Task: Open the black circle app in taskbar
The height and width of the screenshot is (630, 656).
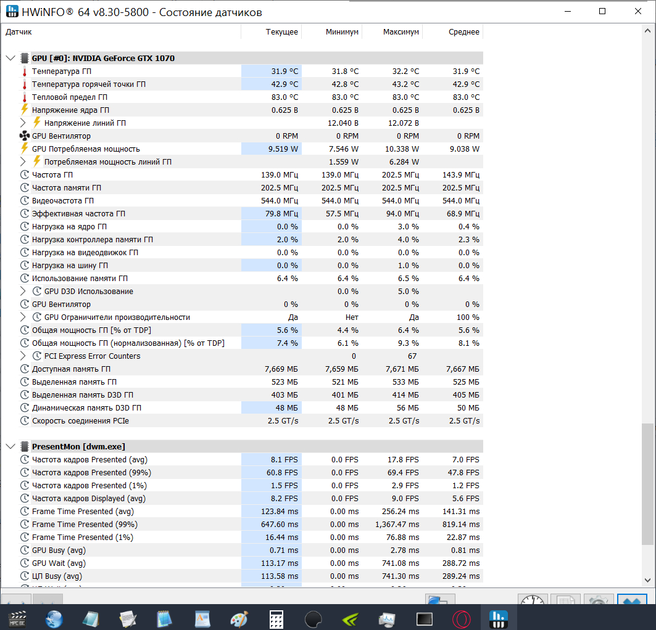Action: 313,619
